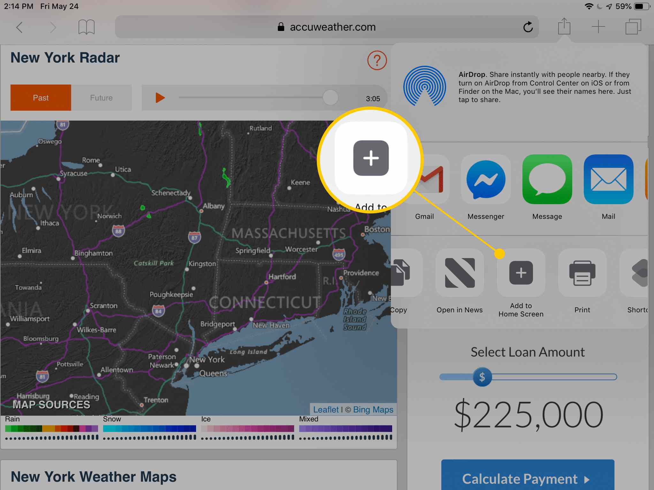Click the Mixed color legend bar
Viewport: 654px width, 490px height.
click(x=346, y=428)
